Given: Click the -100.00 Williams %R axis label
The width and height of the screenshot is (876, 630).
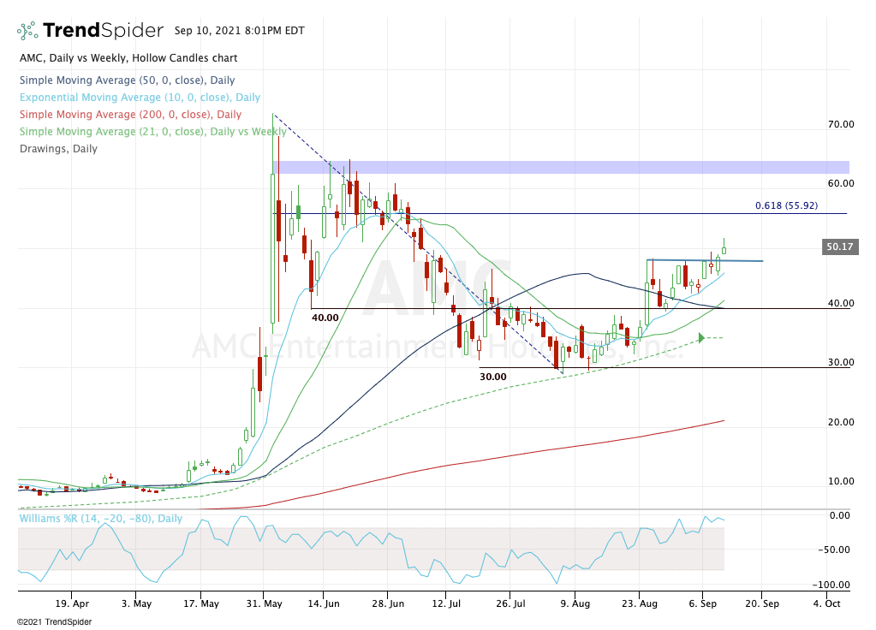Looking at the screenshot, I should [x=833, y=585].
